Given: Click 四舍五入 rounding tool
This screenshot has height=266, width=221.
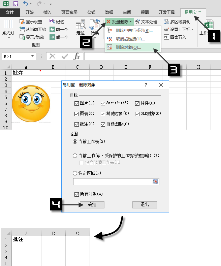Looking at the screenshot, I should pos(175,37).
